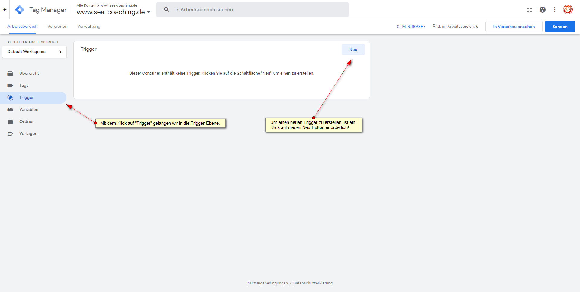Open Vorlagen in the sidebar

33,134
